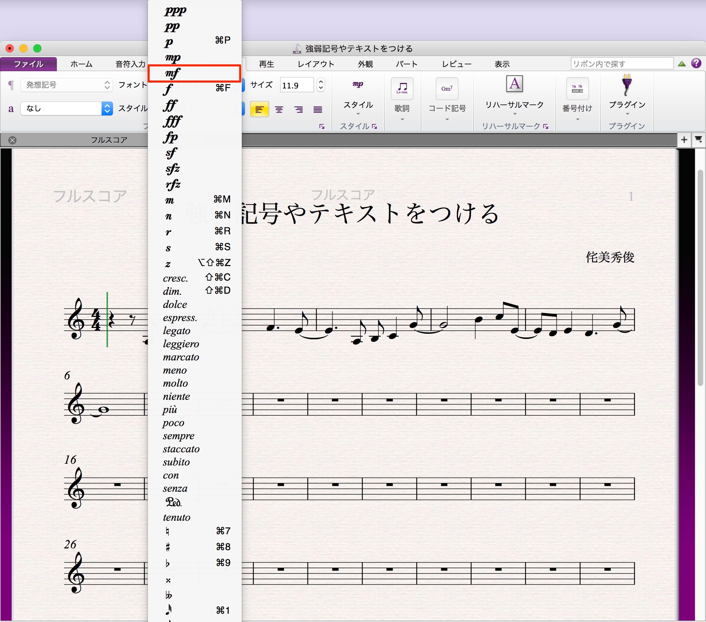Toggle right text alignment

tap(299, 110)
